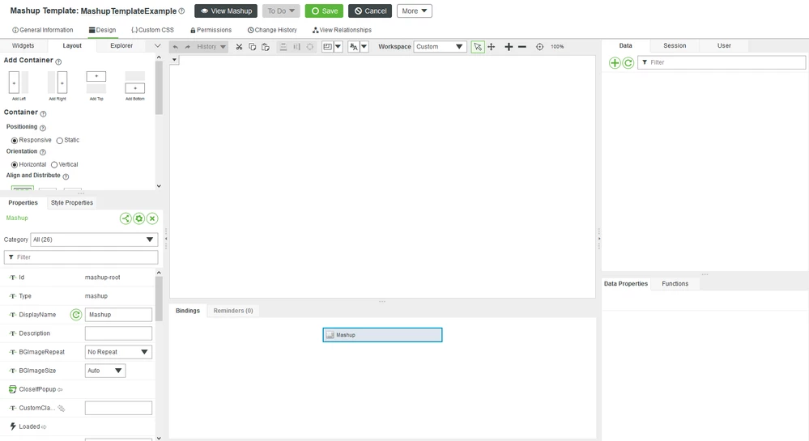Click the green refresh icon in Data panel
809x441 pixels.
pos(628,63)
